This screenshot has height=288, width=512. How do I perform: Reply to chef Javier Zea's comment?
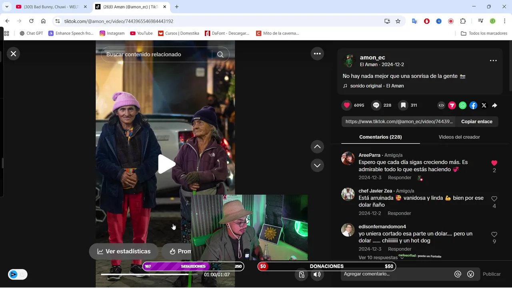(x=399, y=213)
